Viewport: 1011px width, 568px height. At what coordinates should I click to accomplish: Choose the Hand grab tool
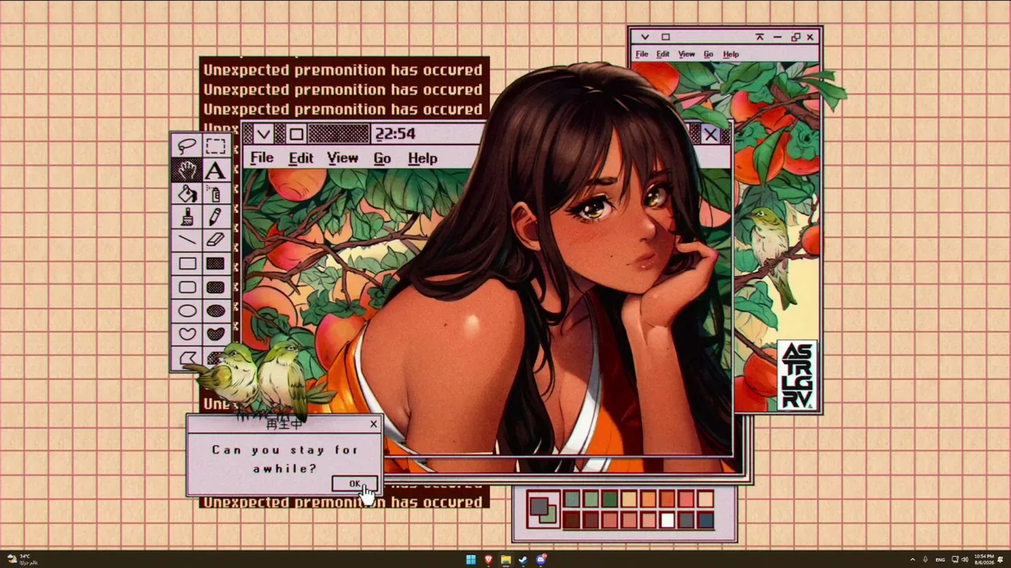click(187, 170)
